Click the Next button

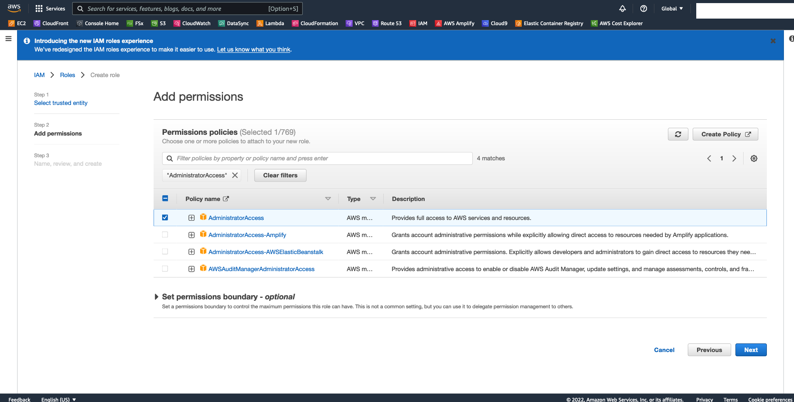click(751, 350)
